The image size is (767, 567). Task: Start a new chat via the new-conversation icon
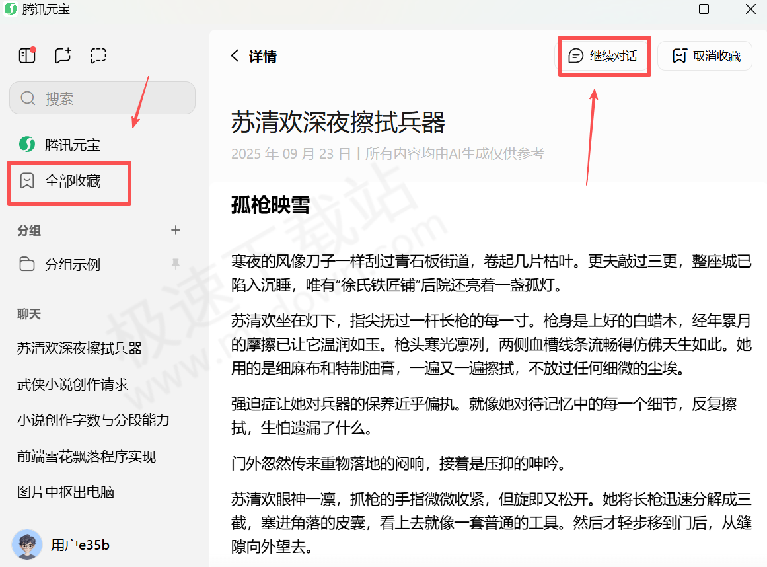[63, 56]
